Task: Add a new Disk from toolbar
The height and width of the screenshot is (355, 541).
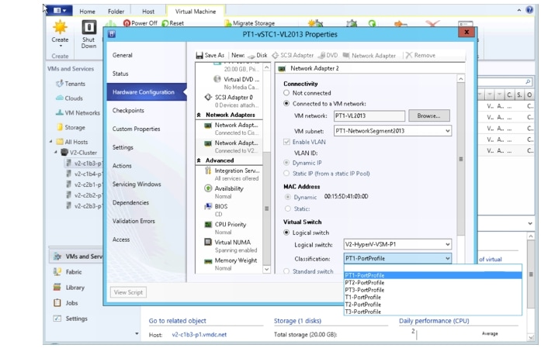Action: click(x=258, y=55)
